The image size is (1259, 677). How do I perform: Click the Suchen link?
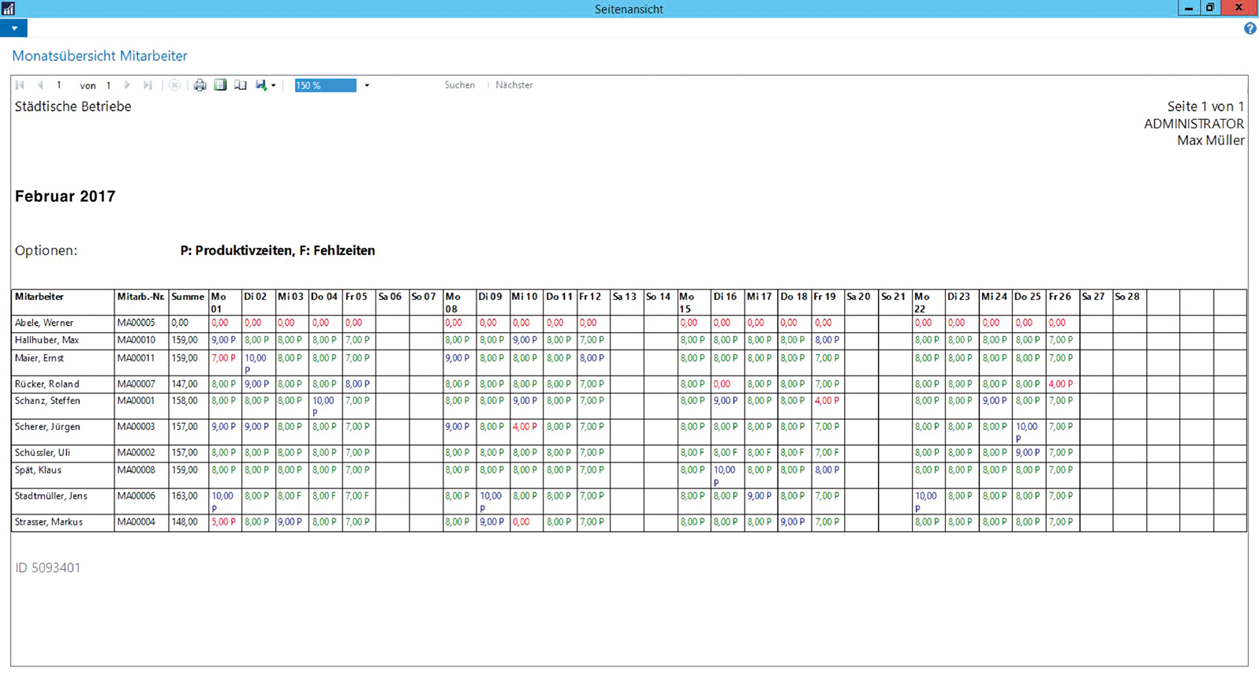click(x=459, y=85)
